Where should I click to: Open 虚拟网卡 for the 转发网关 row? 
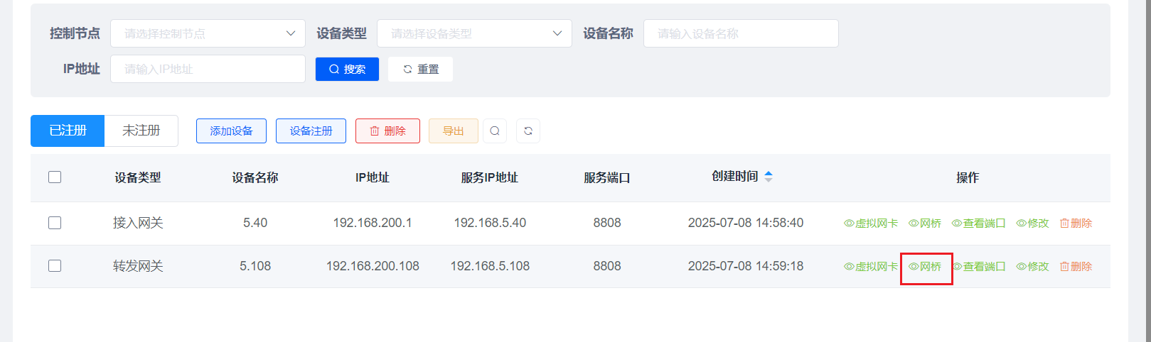(x=870, y=266)
